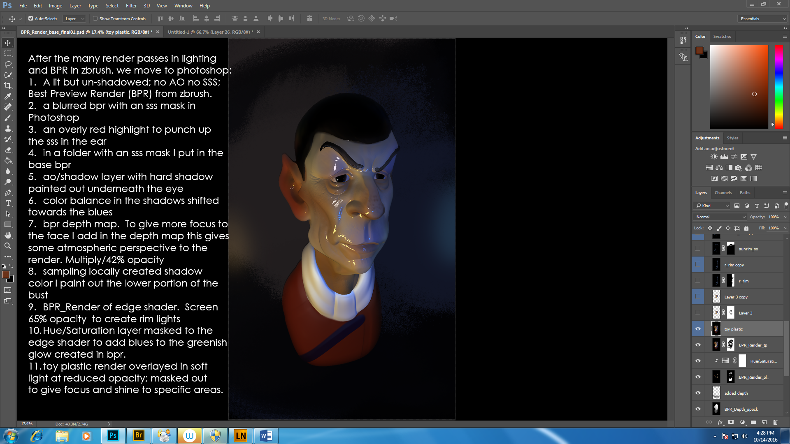Open the layer blend mode Normal dropdown

click(x=720, y=217)
